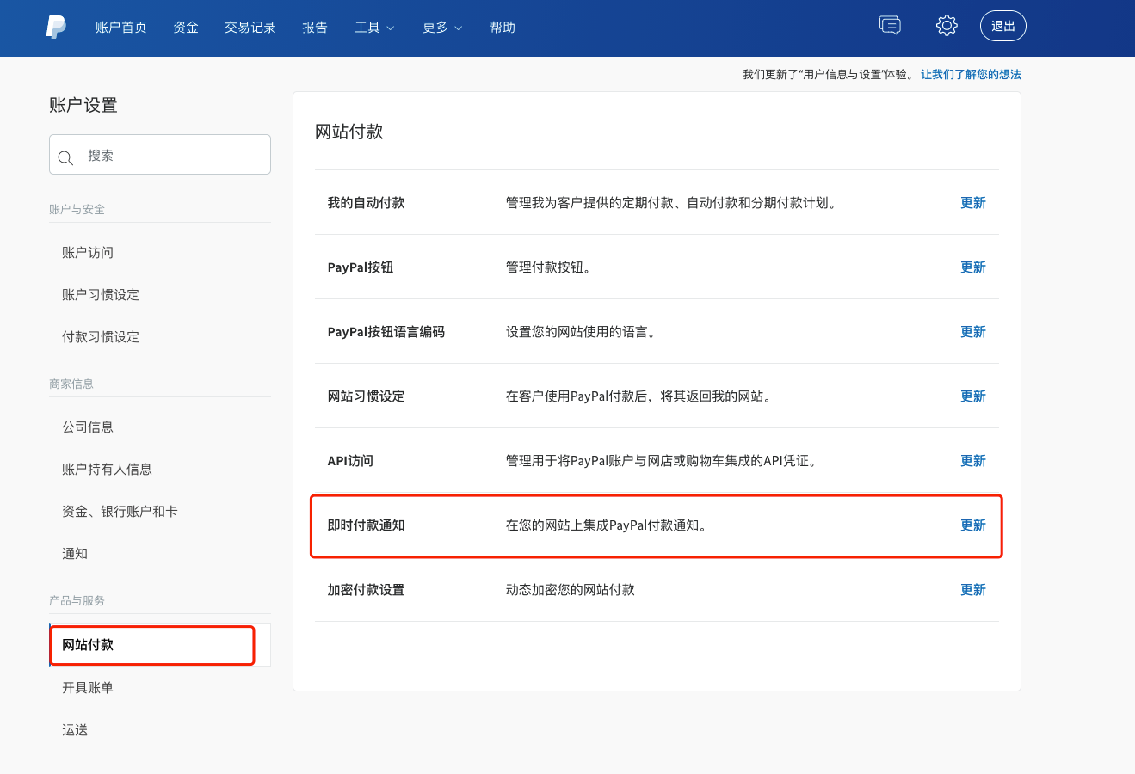
Task: Click the PayPal logo icon
Action: coord(56,27)
